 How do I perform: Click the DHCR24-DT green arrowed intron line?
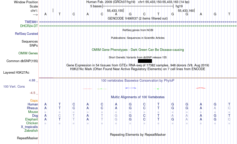tap(138, 26)
